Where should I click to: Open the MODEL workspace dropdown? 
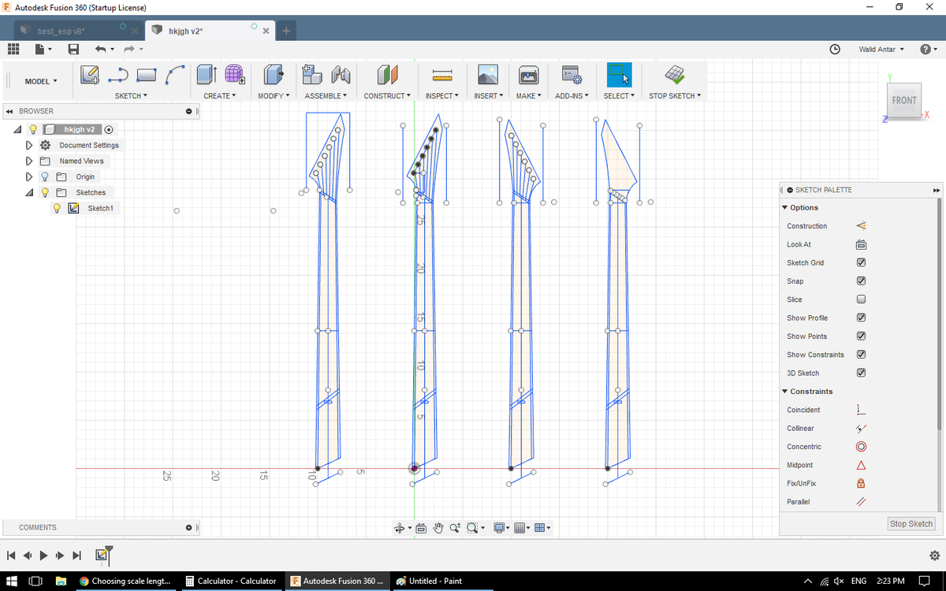pos(41,81)
